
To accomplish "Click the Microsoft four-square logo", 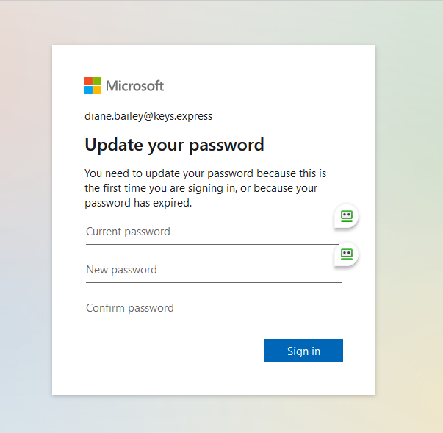I will pos(93,85).
